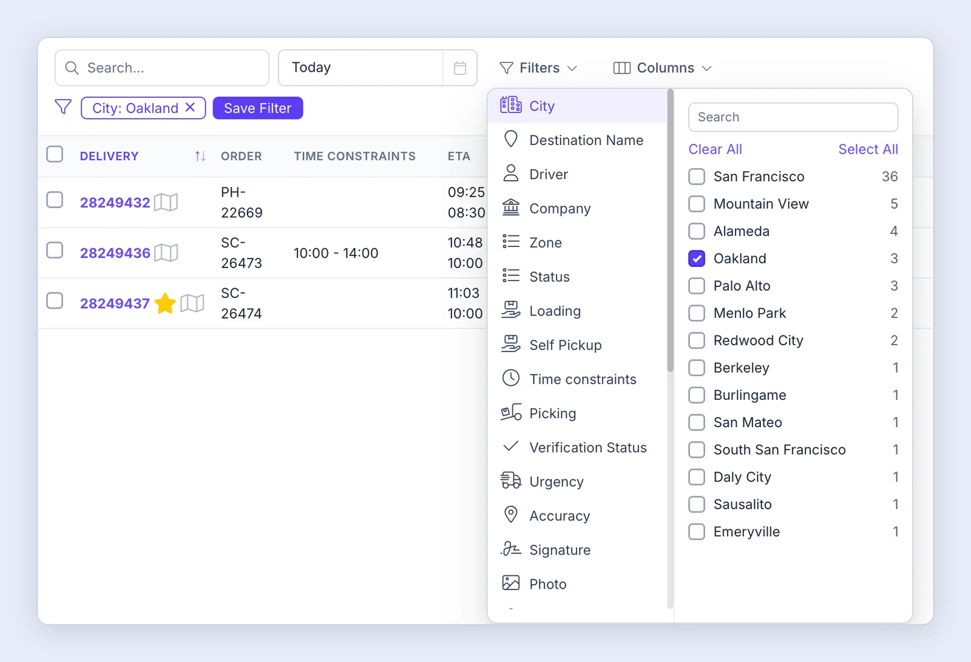Screen dimensions: 971x662
Task: Select the City filter category
Action: (577, 106)
